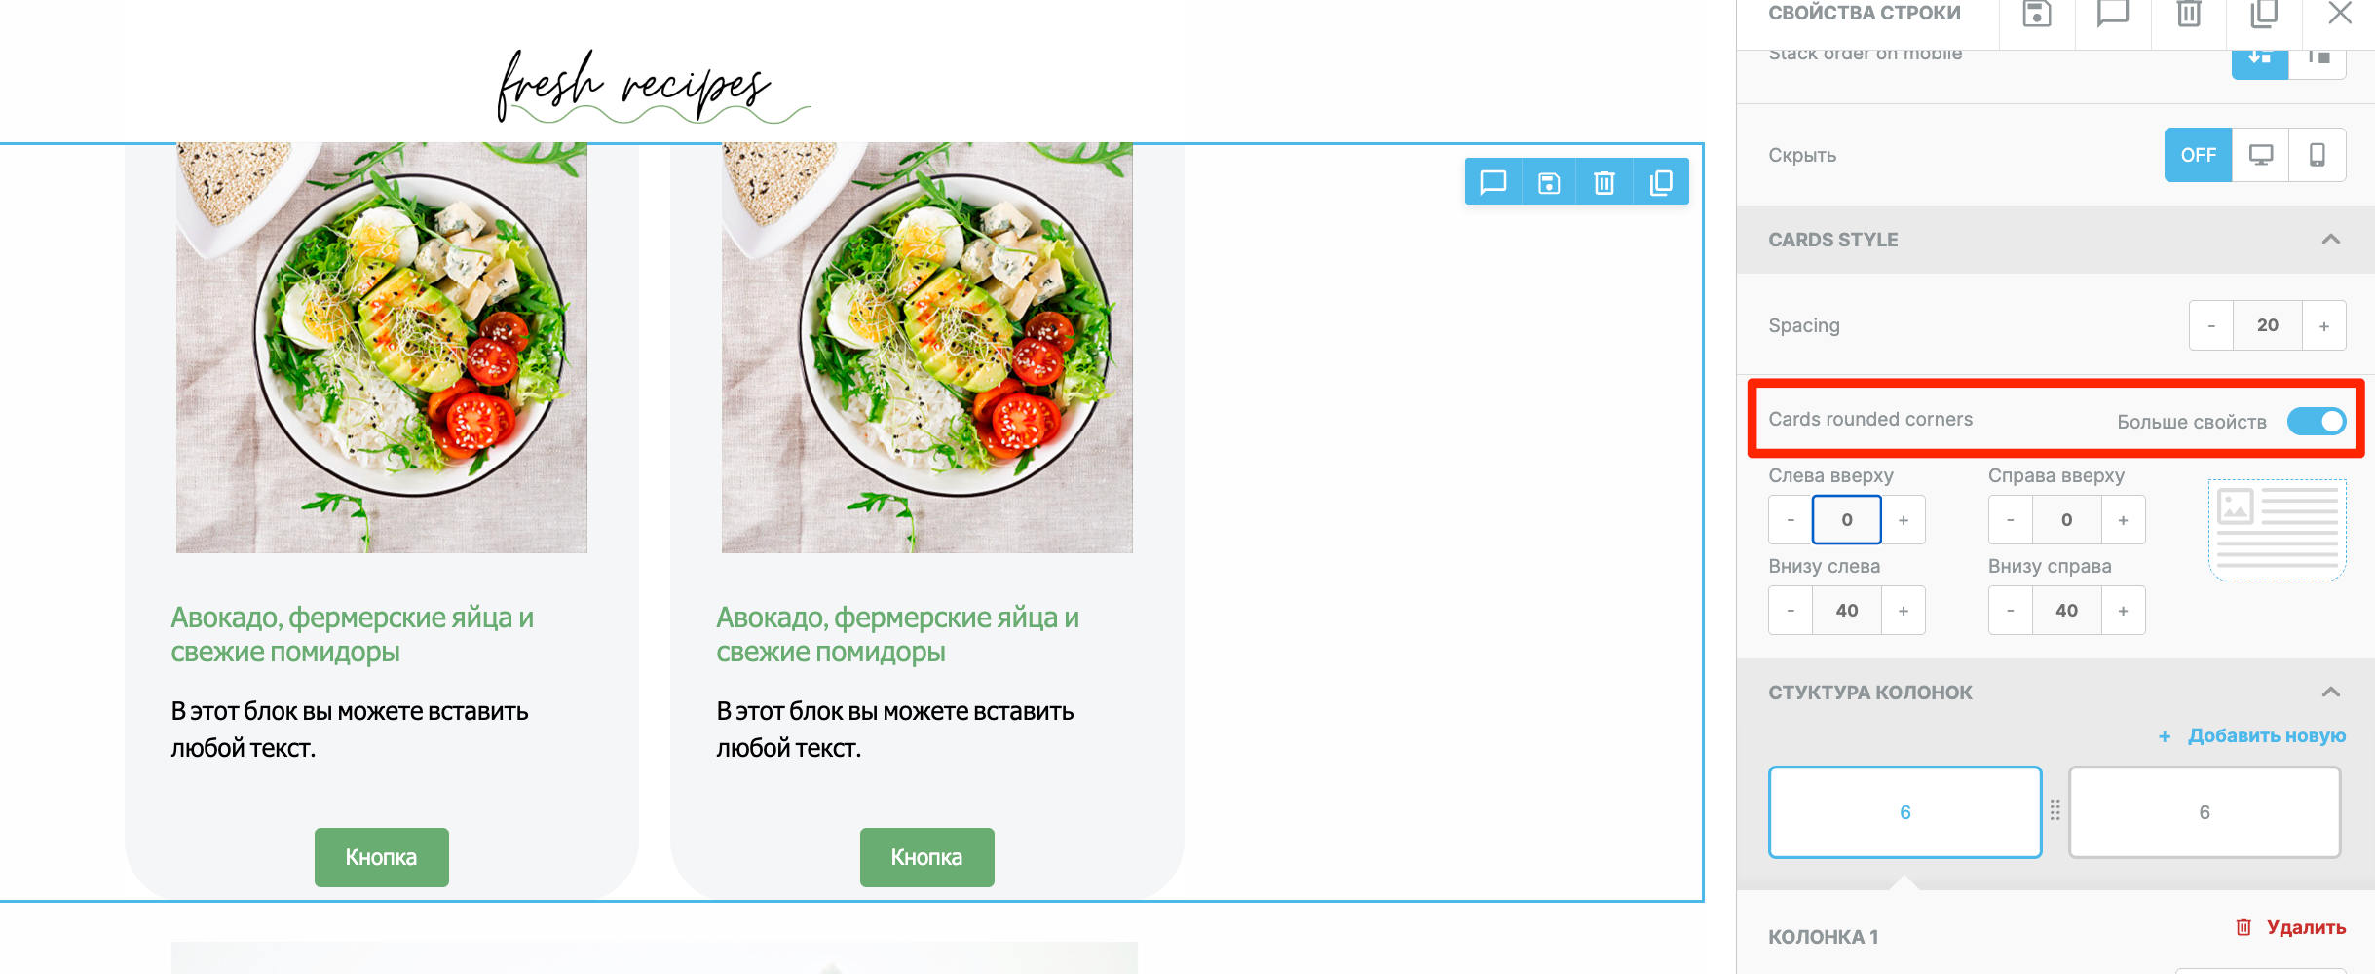Collapse the СТУКТУРА КОЛОНОК section
The width and height of the screenshot is (2375, 974).
2331,693
